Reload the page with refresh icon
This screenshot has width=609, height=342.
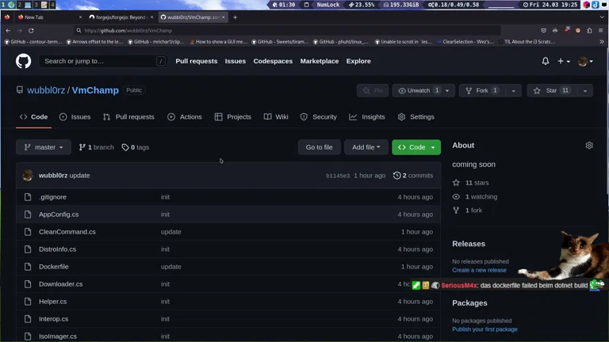click(31, 30)
